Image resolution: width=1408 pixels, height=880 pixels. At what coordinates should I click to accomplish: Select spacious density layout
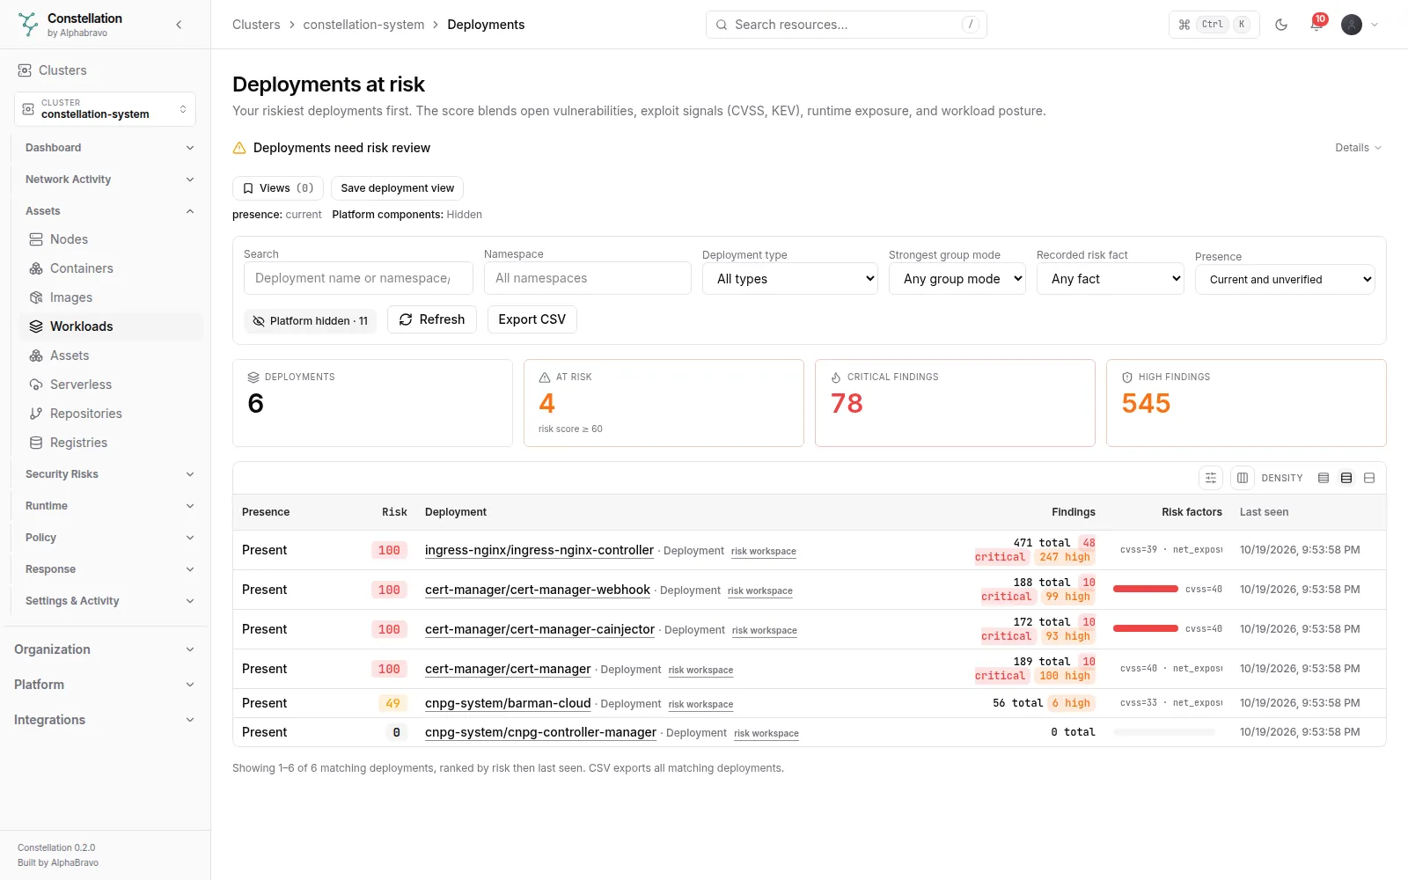click(1369, 478)
